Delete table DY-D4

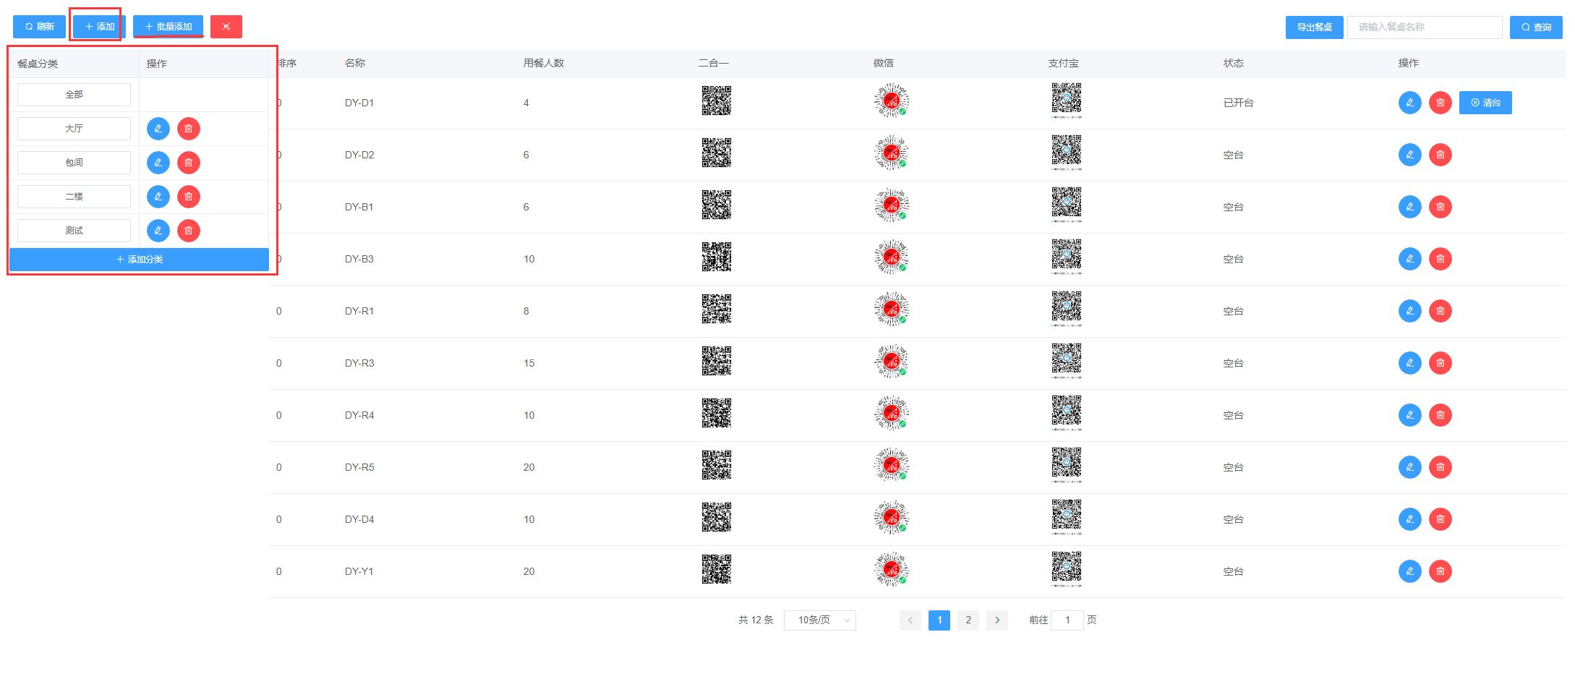[1440, 519]
